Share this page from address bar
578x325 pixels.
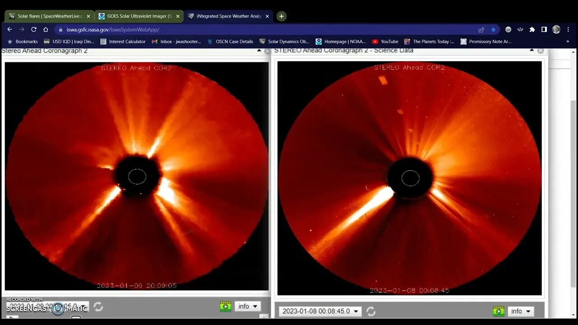pyautogui.click(x=481, y=29)
